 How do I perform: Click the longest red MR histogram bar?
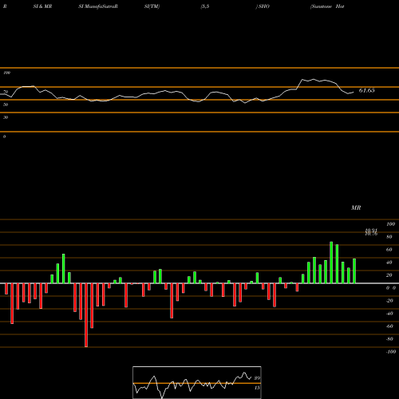point(86,315)
